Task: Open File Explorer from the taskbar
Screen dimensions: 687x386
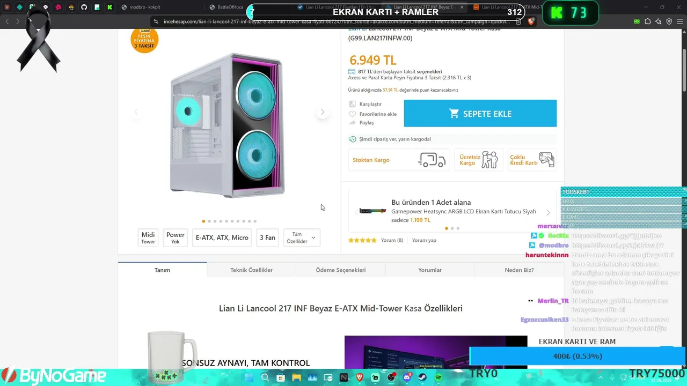Action: click(x=296, y=377)
